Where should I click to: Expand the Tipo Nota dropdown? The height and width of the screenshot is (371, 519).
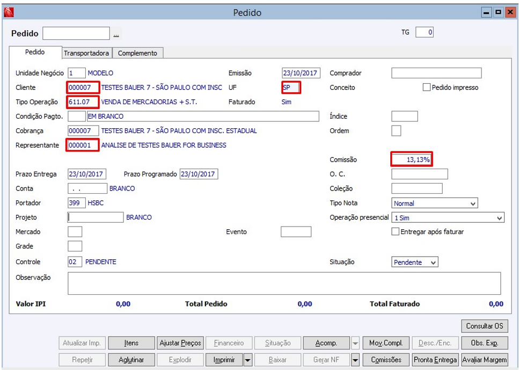pyautogui.click(x=473, y=203)
